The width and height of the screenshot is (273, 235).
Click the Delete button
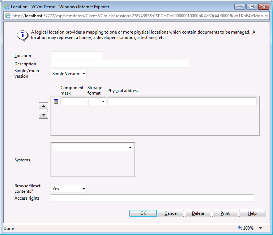(x=198, y=213)
